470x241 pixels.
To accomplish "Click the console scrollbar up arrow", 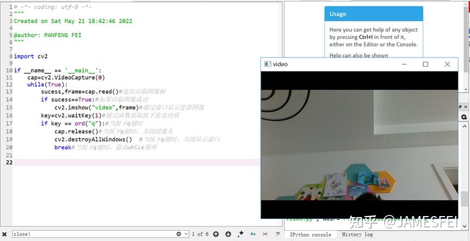I will tap(465, 127).
